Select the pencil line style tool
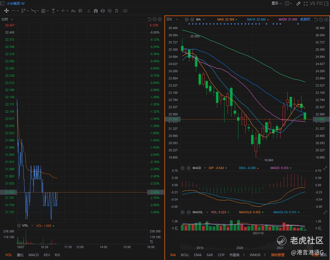The image size is (330, 260). [89, 11]
